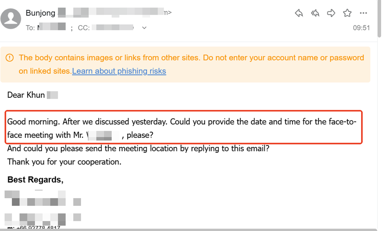Screen dimensions: 388x231
Task: Click the 'Thank you for your cooperation' line
Action: click(x=64, y=162)
